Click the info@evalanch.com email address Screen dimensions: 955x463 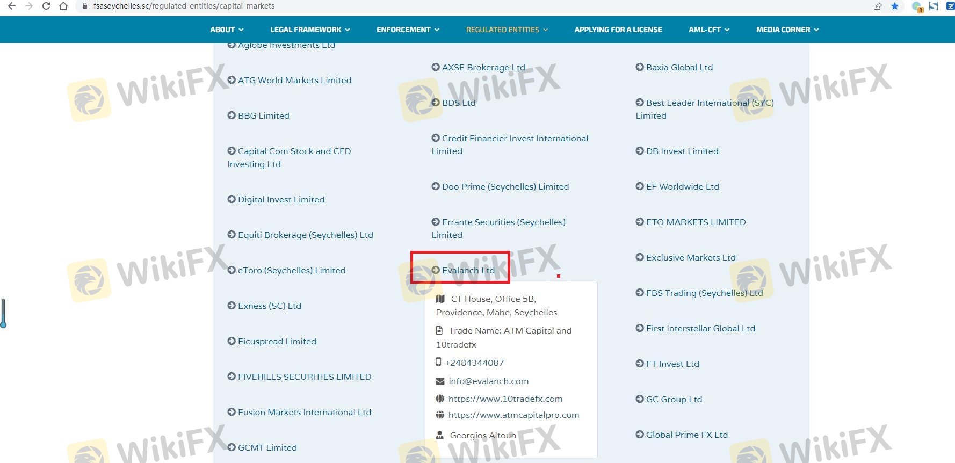(x=489, y=381)
